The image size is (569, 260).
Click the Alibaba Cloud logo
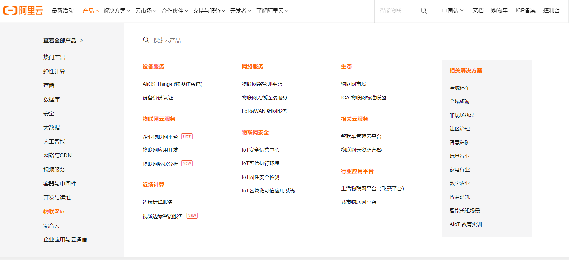pyautogui.click(x=23, y=10)
